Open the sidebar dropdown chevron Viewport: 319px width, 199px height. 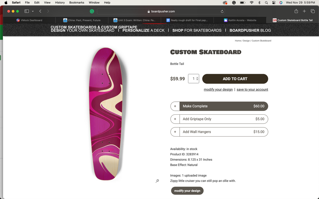[33, 11]
